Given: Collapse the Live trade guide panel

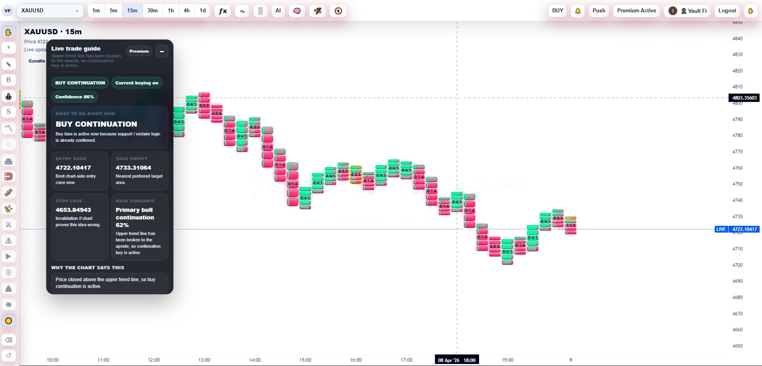Looking at the screenshot, I should click(162, 51).
